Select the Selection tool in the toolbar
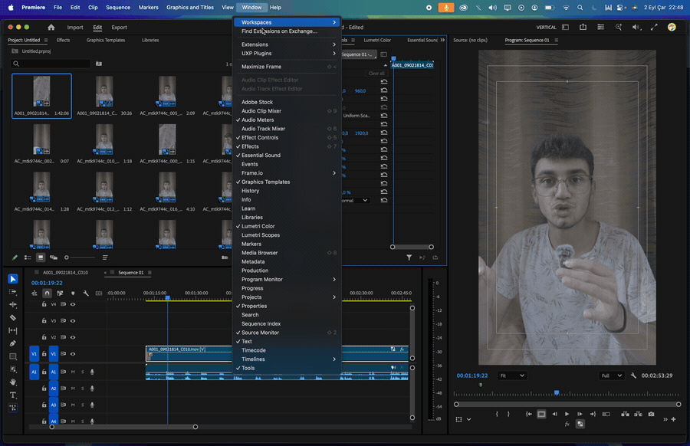Viewport: 690px width, 446px height. point(13,279)
